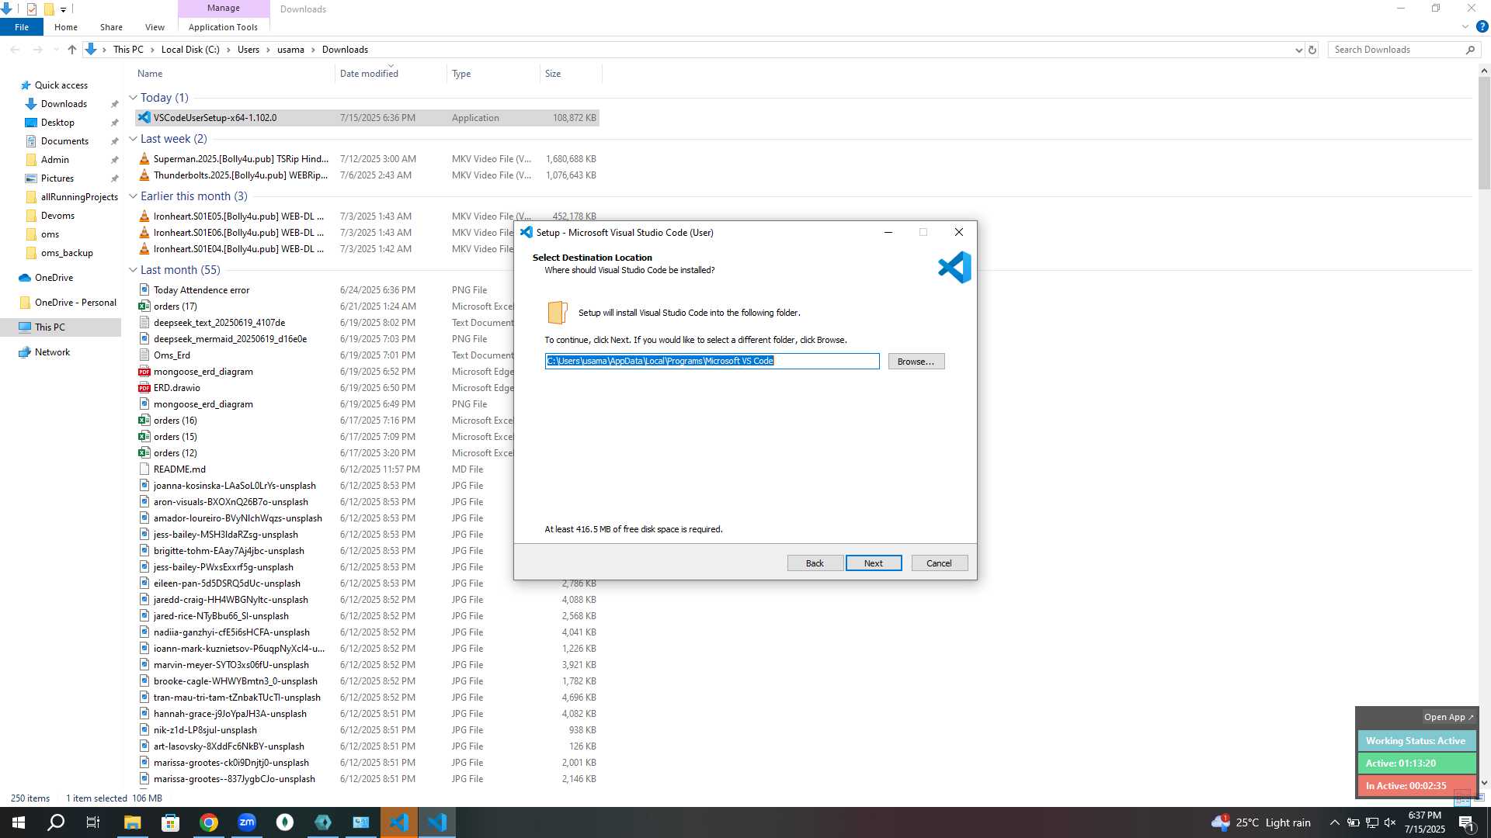The width and height of the screenshot is (1491, 838).
Task: Switch to the Home ribbon tab
Action: point(66,27)
